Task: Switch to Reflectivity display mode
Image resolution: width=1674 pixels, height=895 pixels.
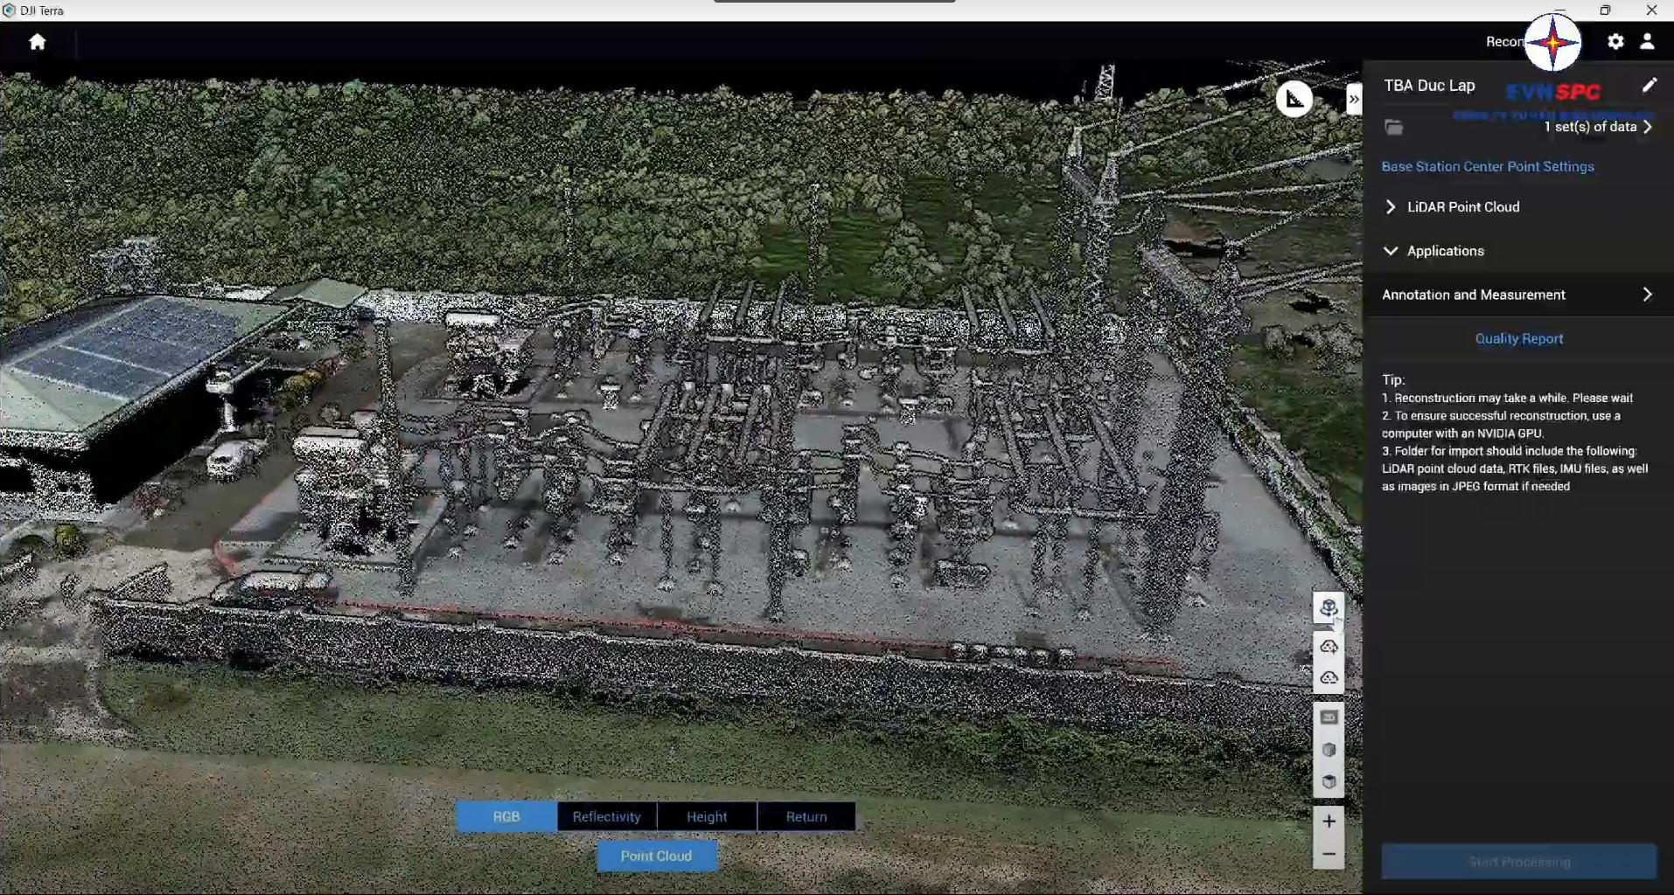Action: (x=607, y=816)
